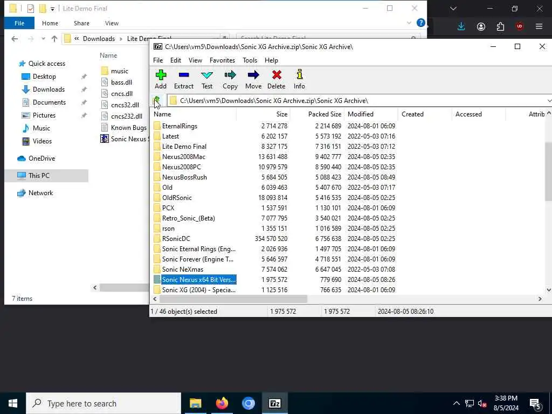Image resolution: width=552 pixels, height=414 pixels.
Task: Click the muted volume tray icon
Action: coord(482,403)
